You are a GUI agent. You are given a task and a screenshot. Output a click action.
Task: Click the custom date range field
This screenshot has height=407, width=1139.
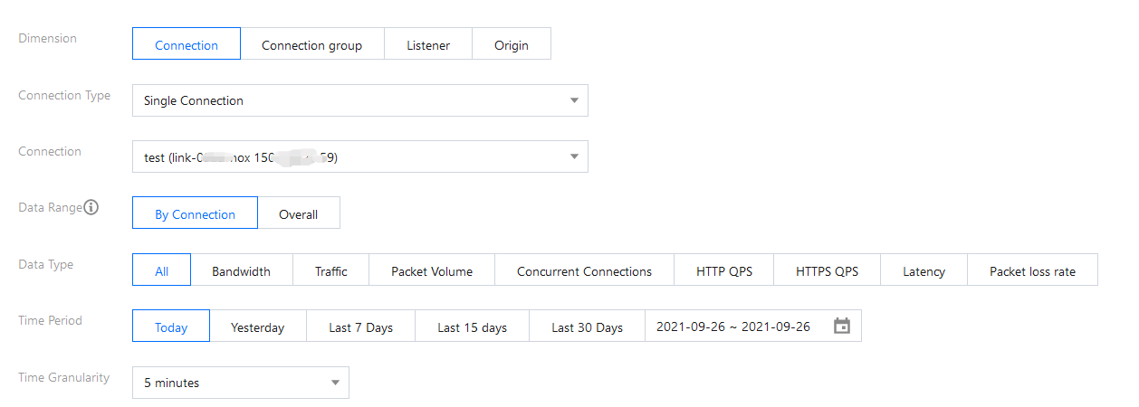(x=733, y=327)
